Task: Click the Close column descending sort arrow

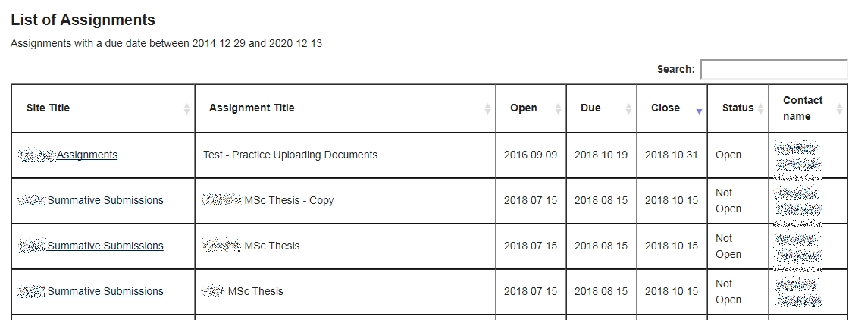Action: coord(699,111)
